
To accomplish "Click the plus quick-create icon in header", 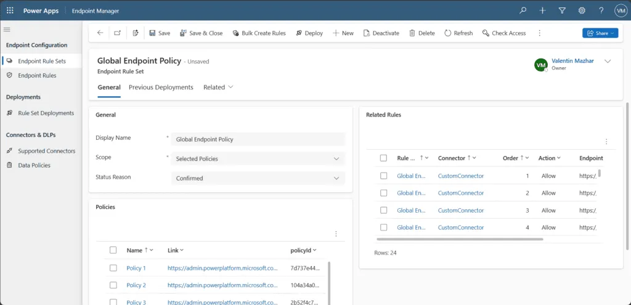I will pos(542,11).
